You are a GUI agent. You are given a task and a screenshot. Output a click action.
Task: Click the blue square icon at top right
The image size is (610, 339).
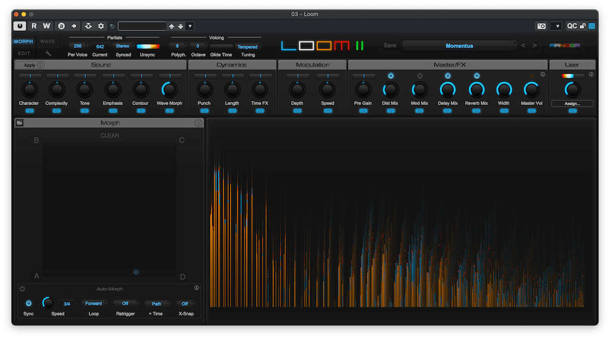coord(592,26)
